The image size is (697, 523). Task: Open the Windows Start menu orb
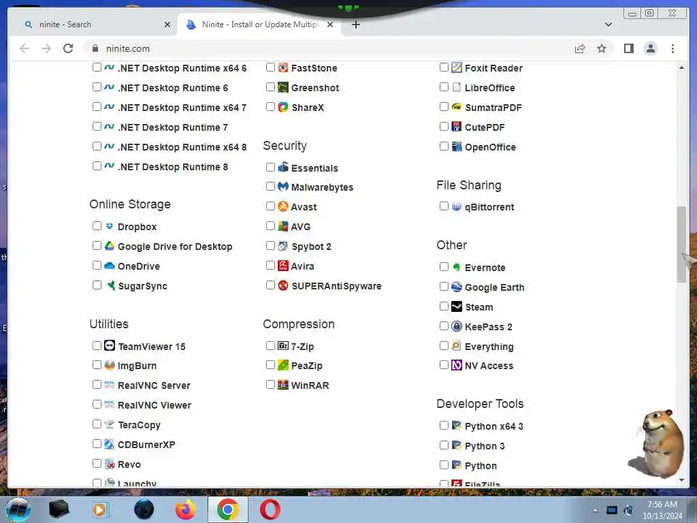(x=18, y=509)
